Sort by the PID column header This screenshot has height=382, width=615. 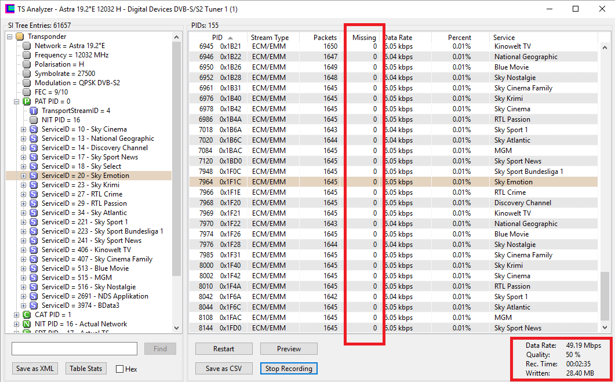[x=218, y=38]
